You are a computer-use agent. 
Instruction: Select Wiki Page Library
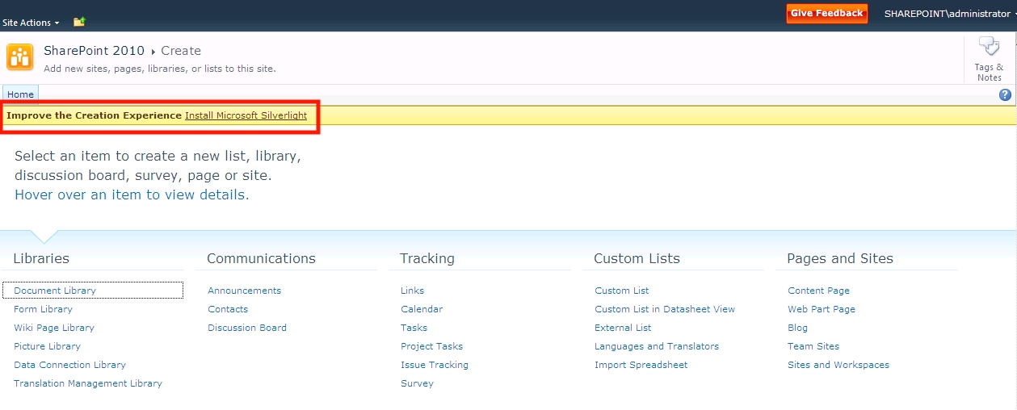tap(54, 328)
